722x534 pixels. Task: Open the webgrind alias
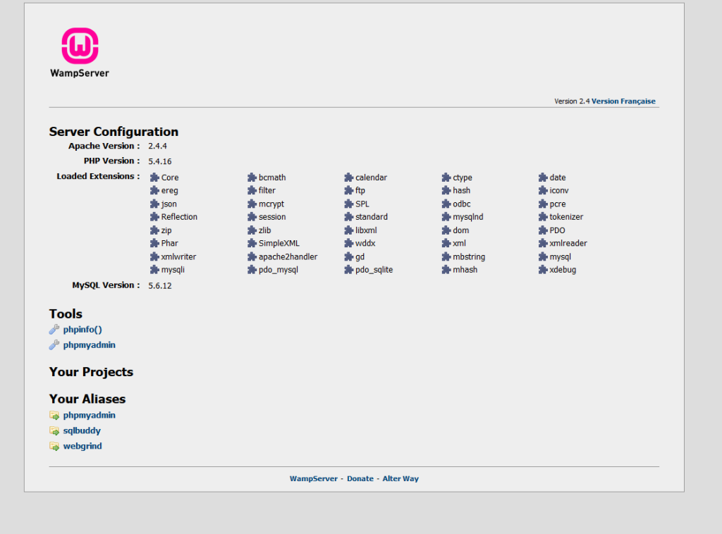[x=82, y=446]
